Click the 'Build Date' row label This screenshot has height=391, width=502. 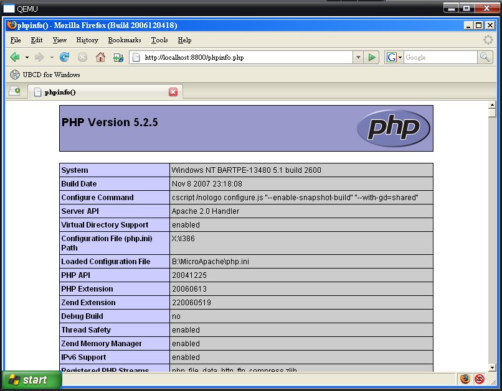[x=78, y=184]
